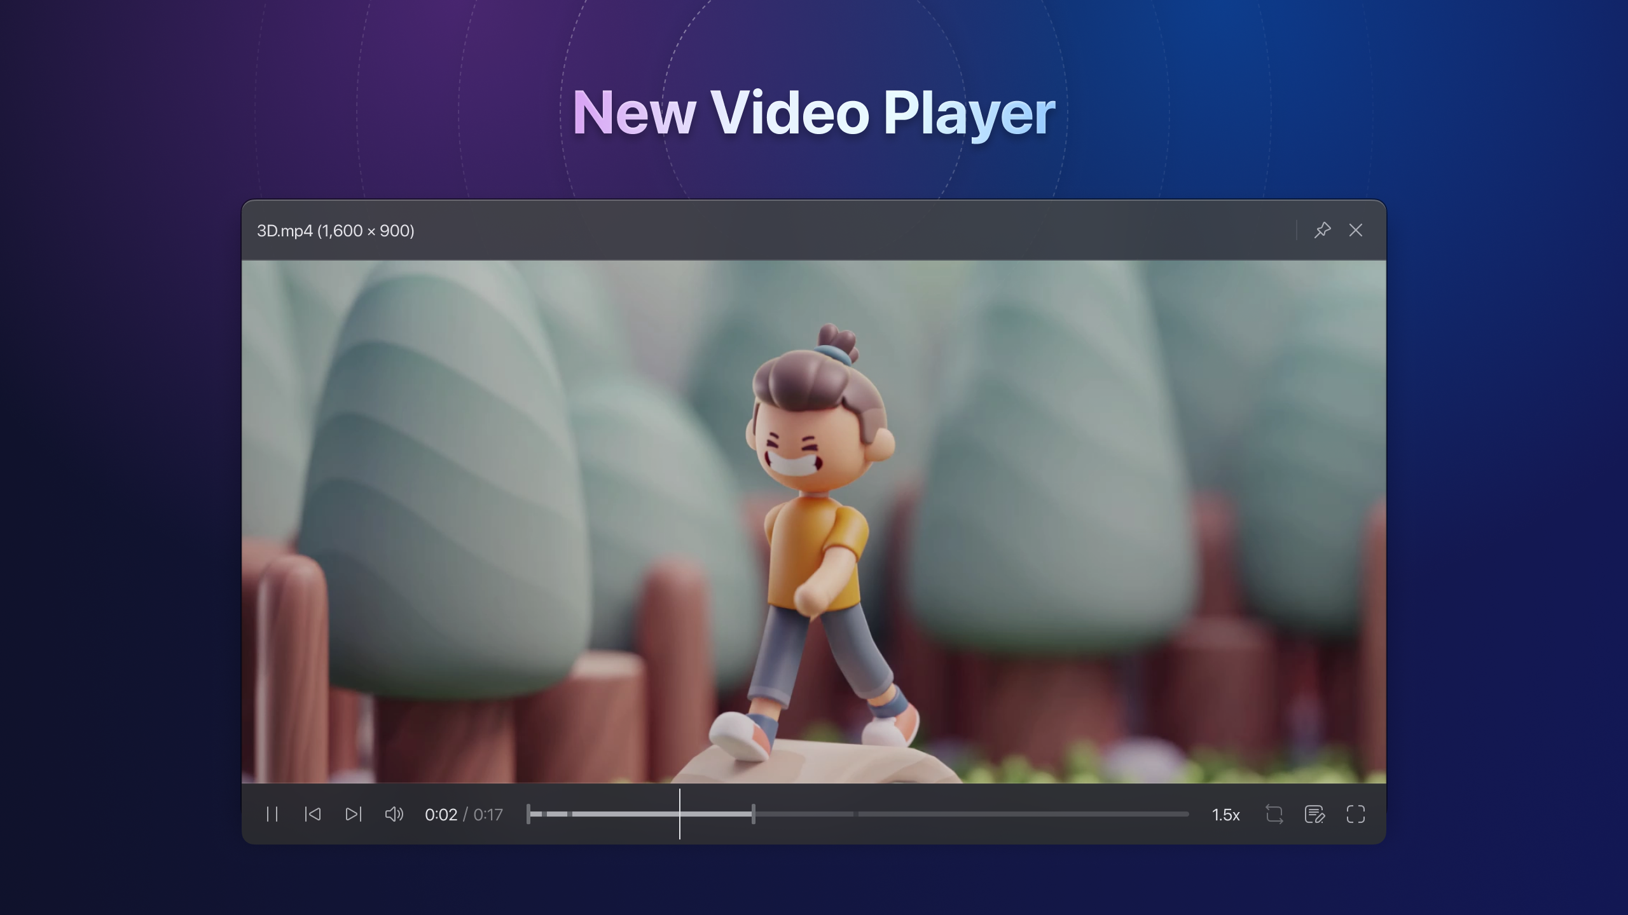Viewport: 1628px width, 915px height.
Task: Pin the video player window on top
Action: [x=1323, y=231]
